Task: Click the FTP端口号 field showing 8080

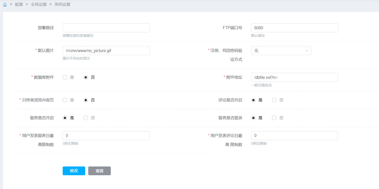Action: pos(295,28)
